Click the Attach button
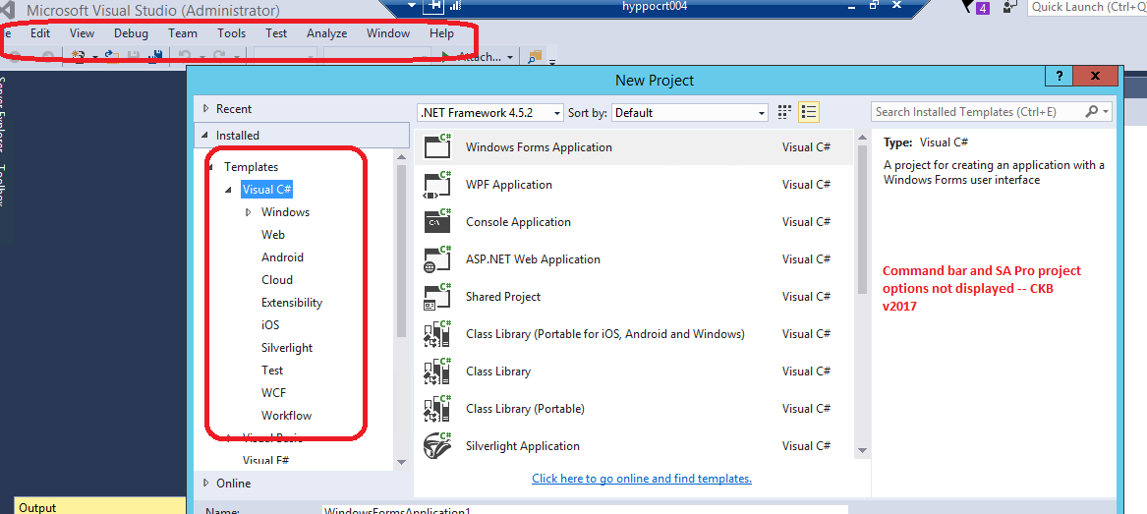This screenshot has height=514, width=1147. pos(479,57)
